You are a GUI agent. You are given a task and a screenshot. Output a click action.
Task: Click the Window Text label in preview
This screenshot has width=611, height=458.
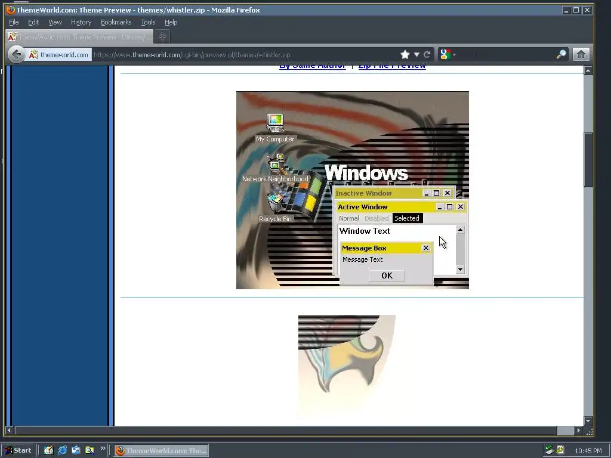[365, 231]
